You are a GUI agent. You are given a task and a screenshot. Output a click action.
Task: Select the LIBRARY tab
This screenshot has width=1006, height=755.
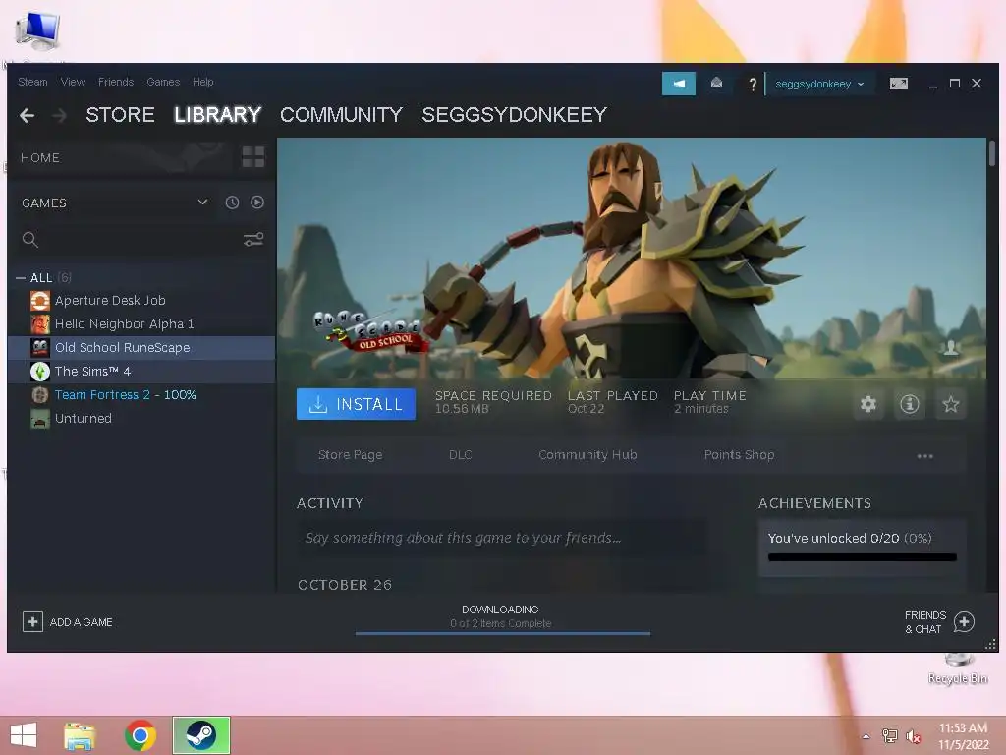tap(217, 115)
